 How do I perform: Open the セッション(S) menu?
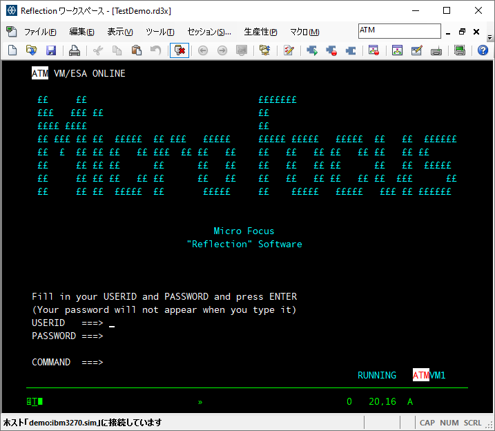click(x=209, y=32)
